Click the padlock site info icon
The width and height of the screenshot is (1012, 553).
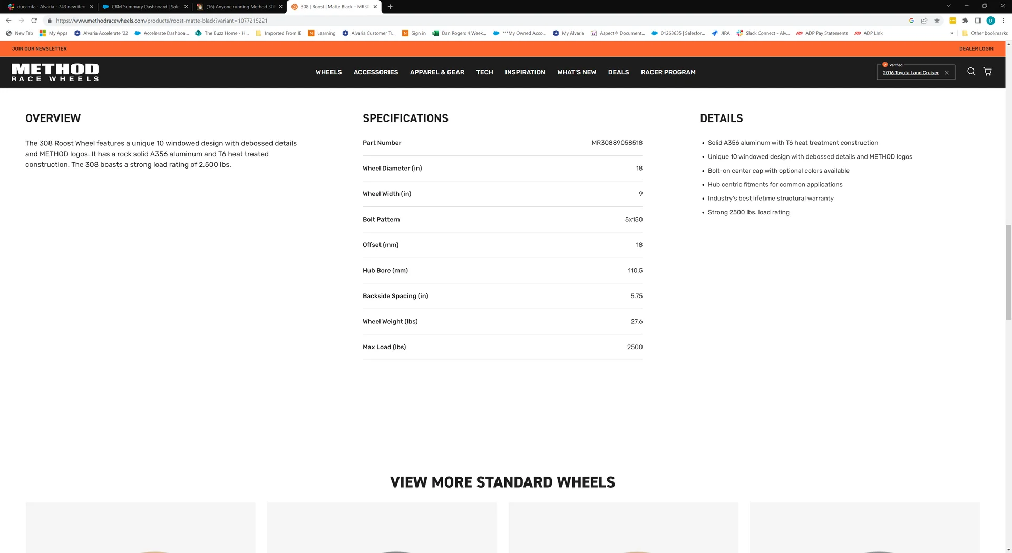click(50, 21)
